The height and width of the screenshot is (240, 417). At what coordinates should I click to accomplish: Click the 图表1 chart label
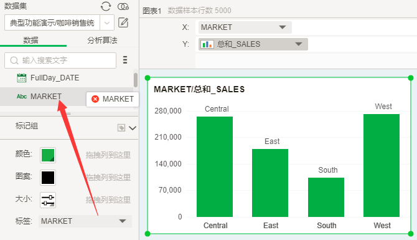pyautogui.click(x=152, y=11)
